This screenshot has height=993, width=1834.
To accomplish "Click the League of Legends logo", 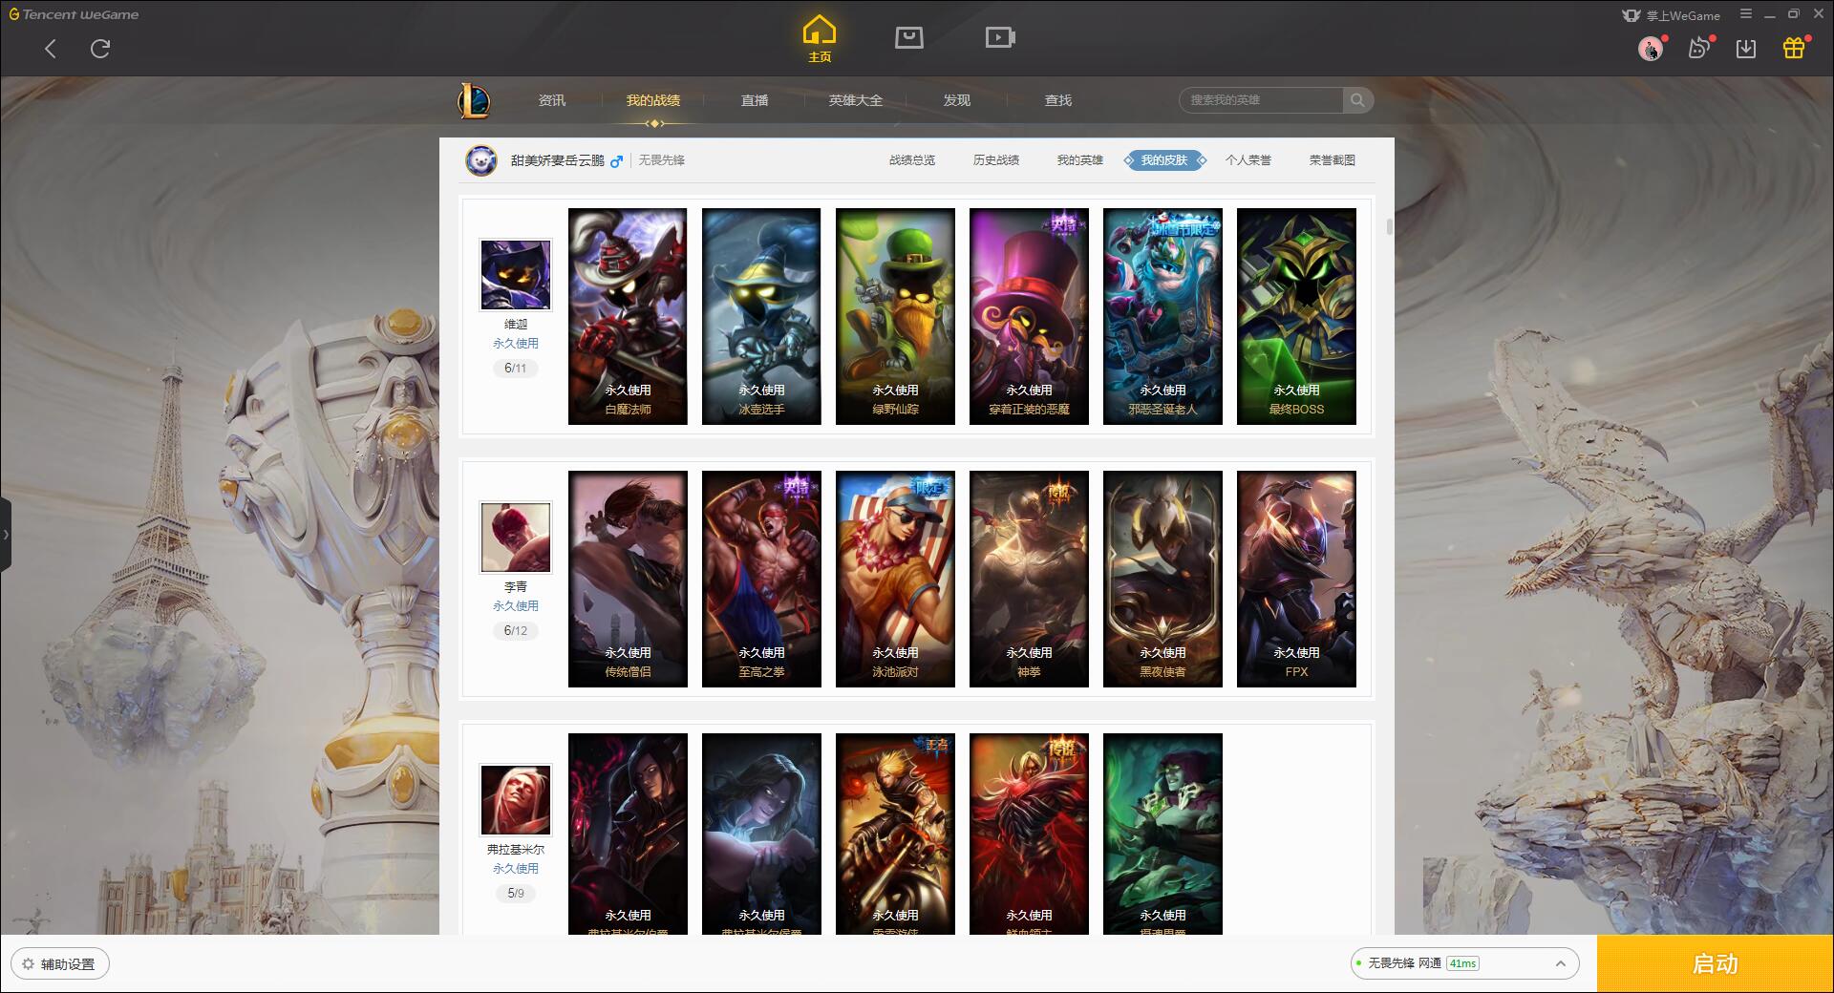I will coord(474,100).
